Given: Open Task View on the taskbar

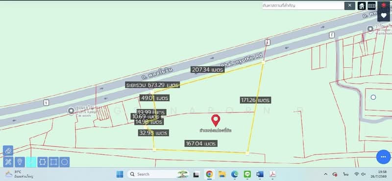Looking at the screenshot, I should [196, 174].
